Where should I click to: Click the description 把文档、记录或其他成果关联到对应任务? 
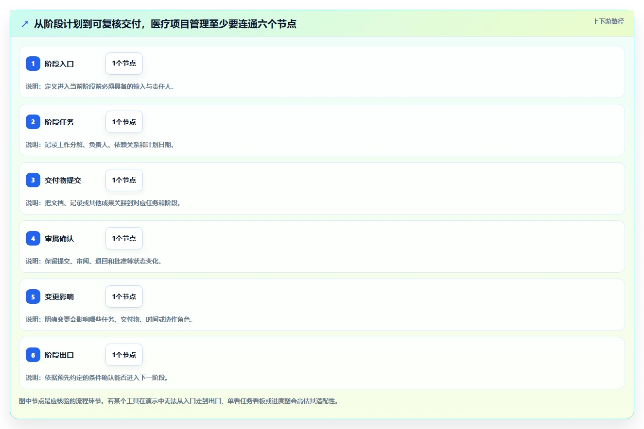(104, 203)
